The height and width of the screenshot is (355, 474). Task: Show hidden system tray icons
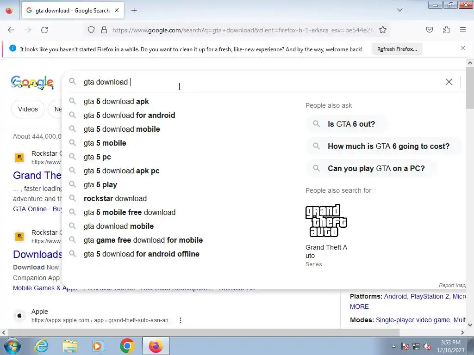pyautogui.click(x=393, y=347)
